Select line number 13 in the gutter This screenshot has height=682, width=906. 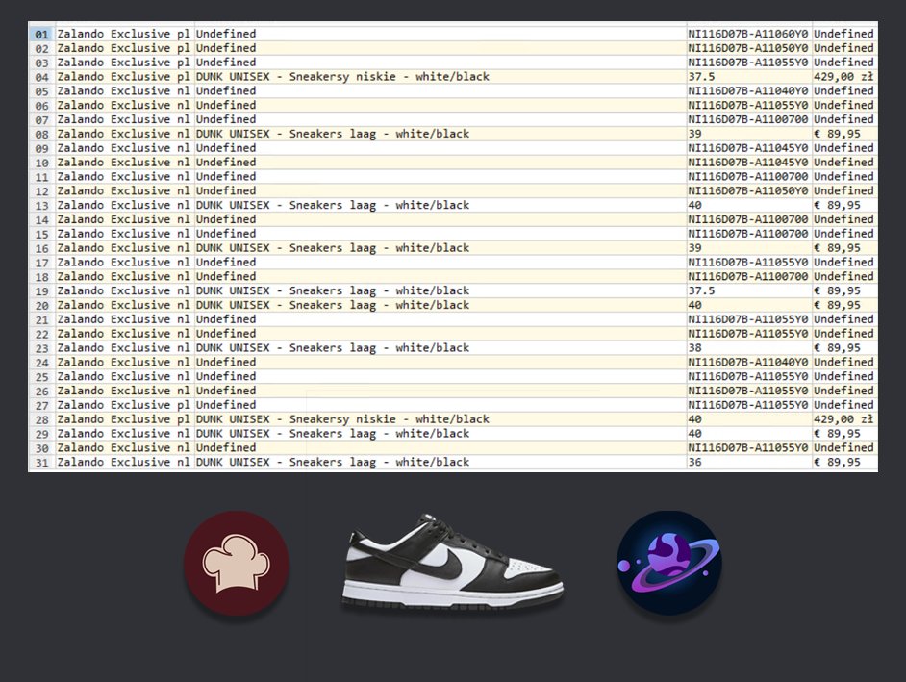pos(41,205)
